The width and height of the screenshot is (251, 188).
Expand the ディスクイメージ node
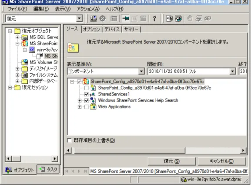click(x=17, y=69)
